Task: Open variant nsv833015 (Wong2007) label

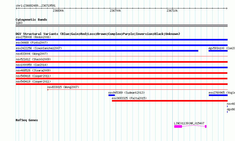Action: point(63,87)
